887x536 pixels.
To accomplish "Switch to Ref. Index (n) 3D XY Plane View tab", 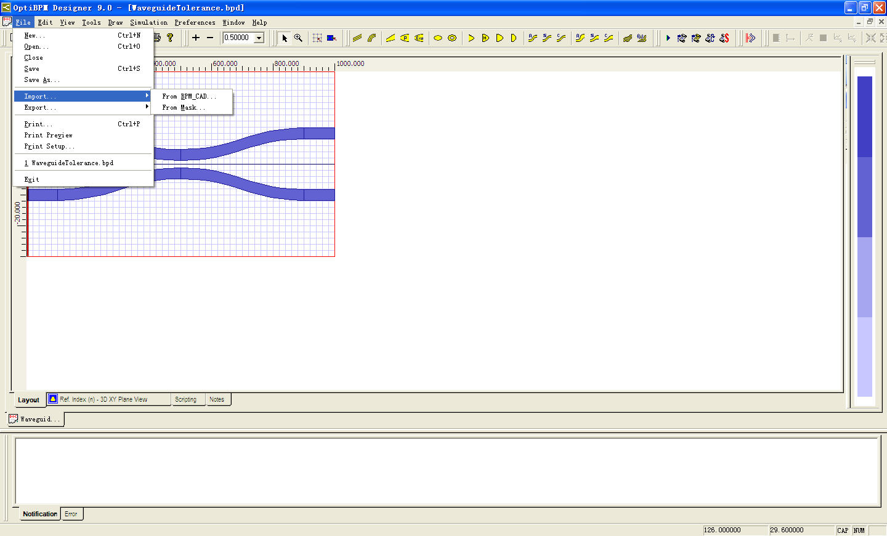I will tap(109, 399).
